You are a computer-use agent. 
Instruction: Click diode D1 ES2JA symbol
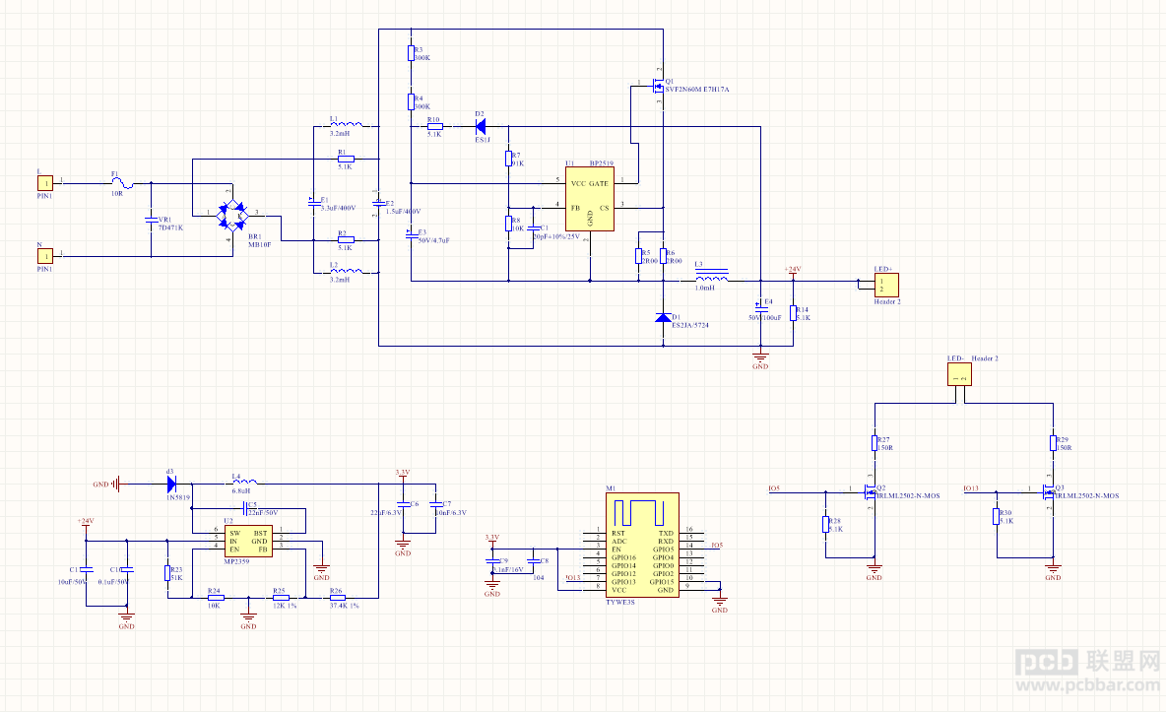tap(664, 318)
